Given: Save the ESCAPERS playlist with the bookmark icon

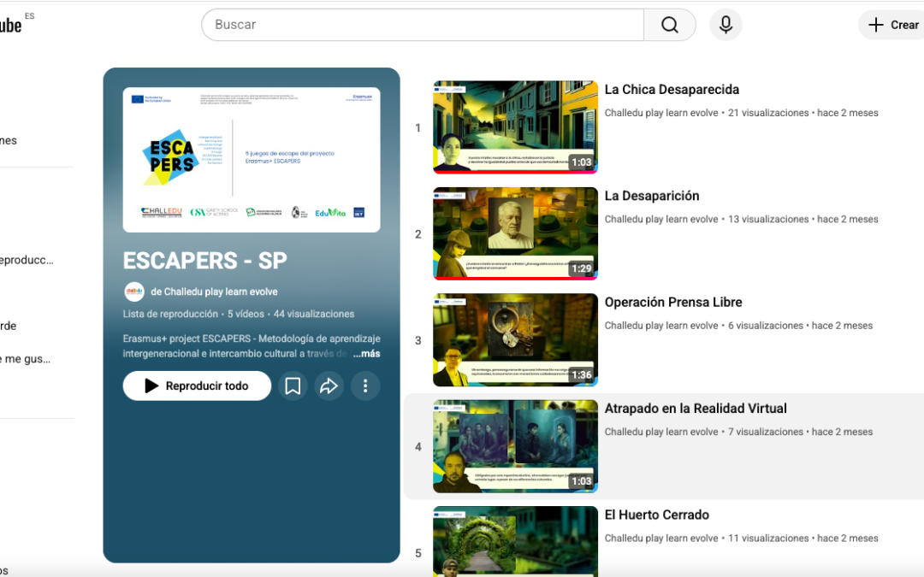Looking at the screenshot, I should [x=293, y=386].
